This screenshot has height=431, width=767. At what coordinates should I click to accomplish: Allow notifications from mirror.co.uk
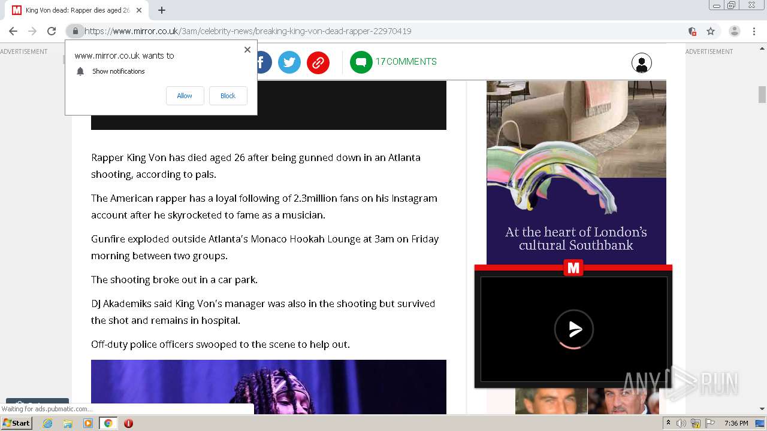click(185, 96)
